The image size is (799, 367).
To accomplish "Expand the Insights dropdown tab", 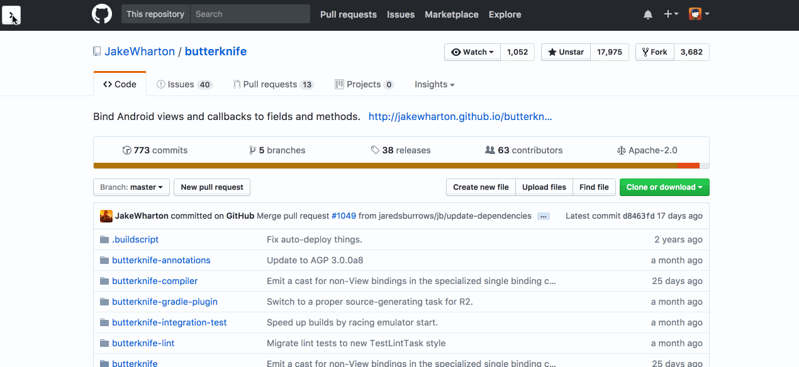I will [x=434, y=84].
